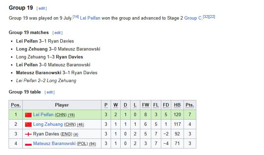Edit the Group 19 matches subsection
Screen dimensions: 264x155
coord(57,33)
